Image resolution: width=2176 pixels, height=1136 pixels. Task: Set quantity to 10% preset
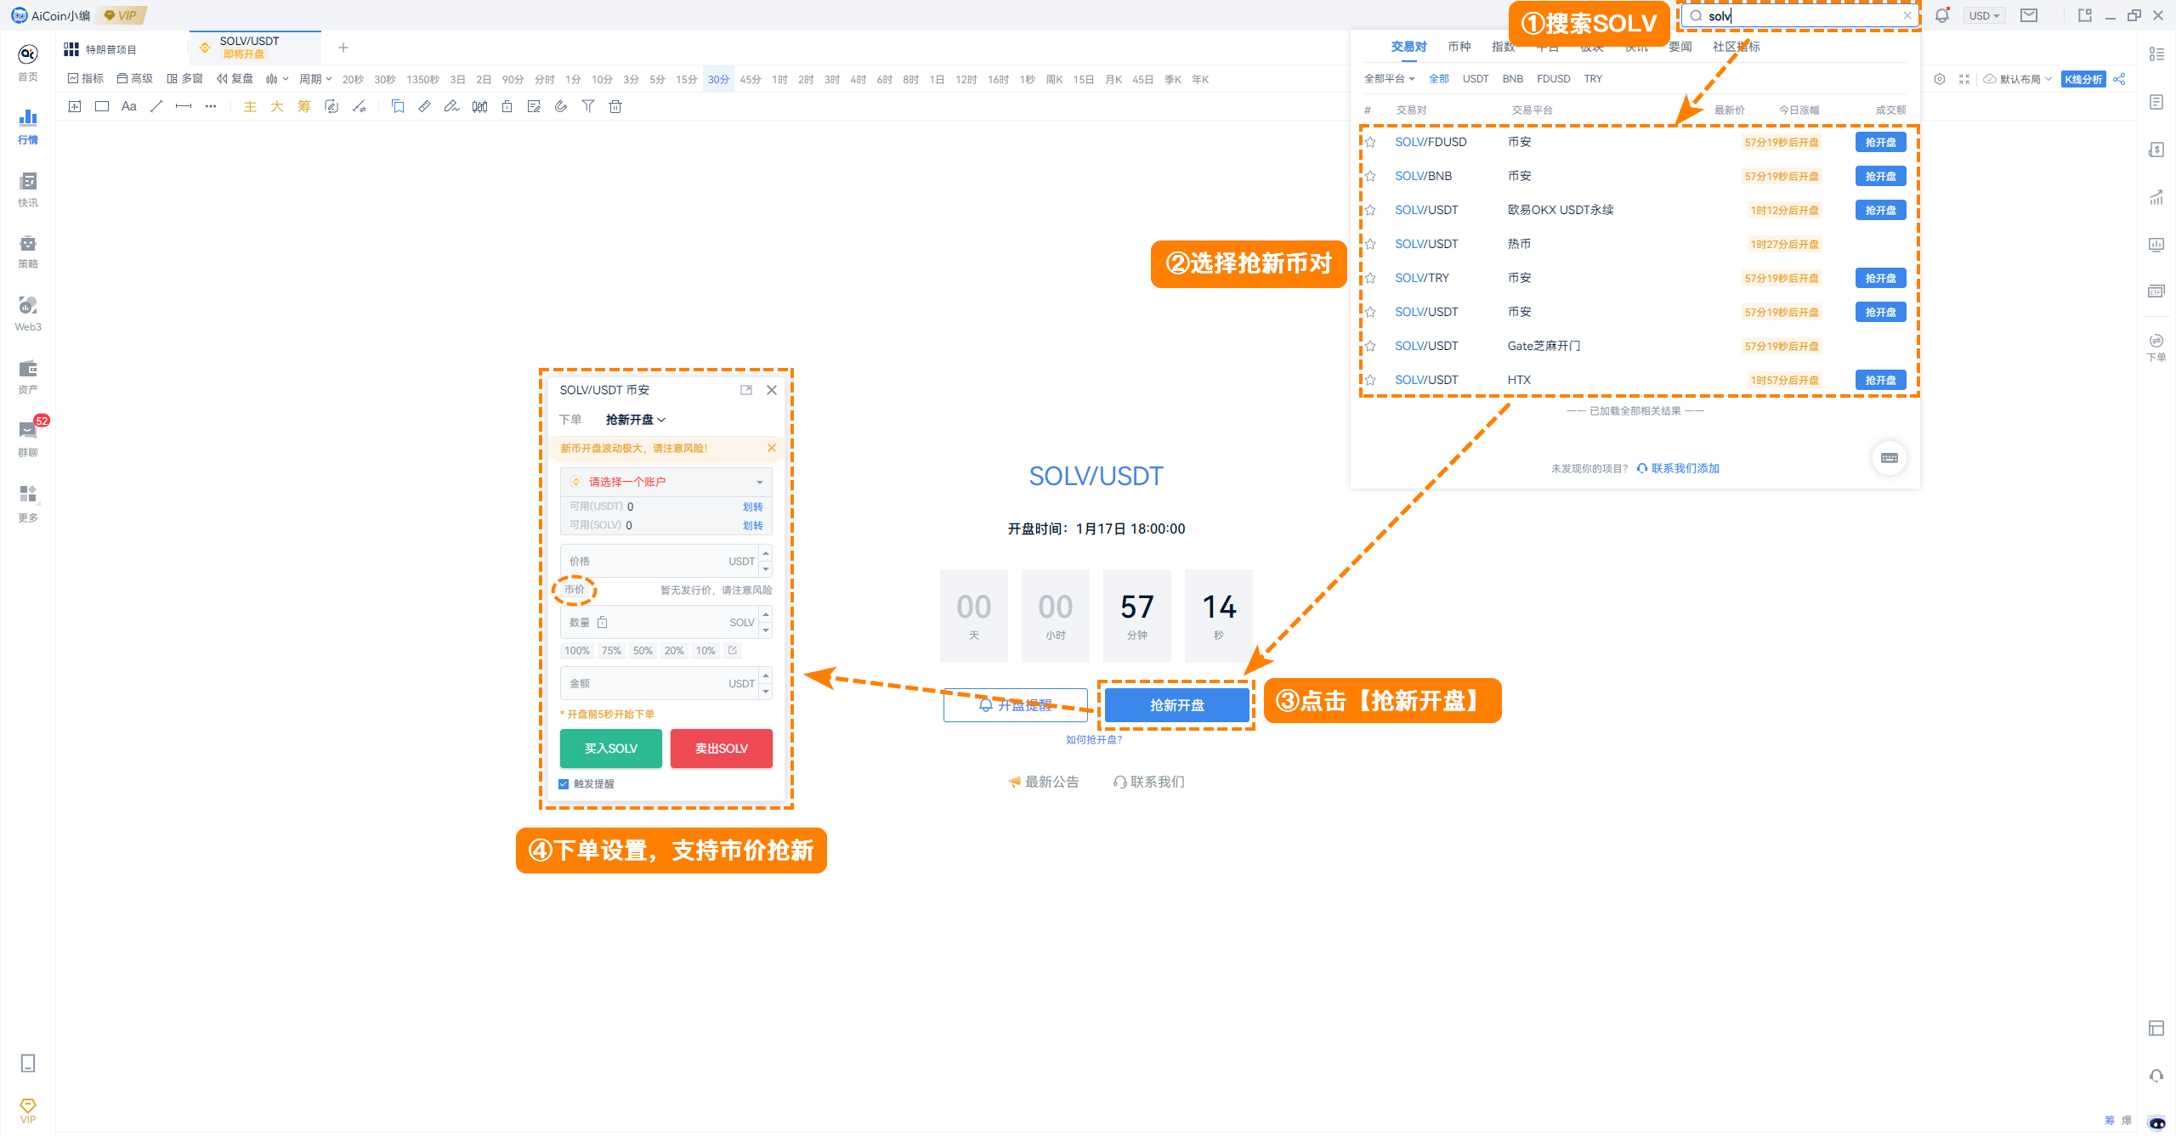(705, 651)
